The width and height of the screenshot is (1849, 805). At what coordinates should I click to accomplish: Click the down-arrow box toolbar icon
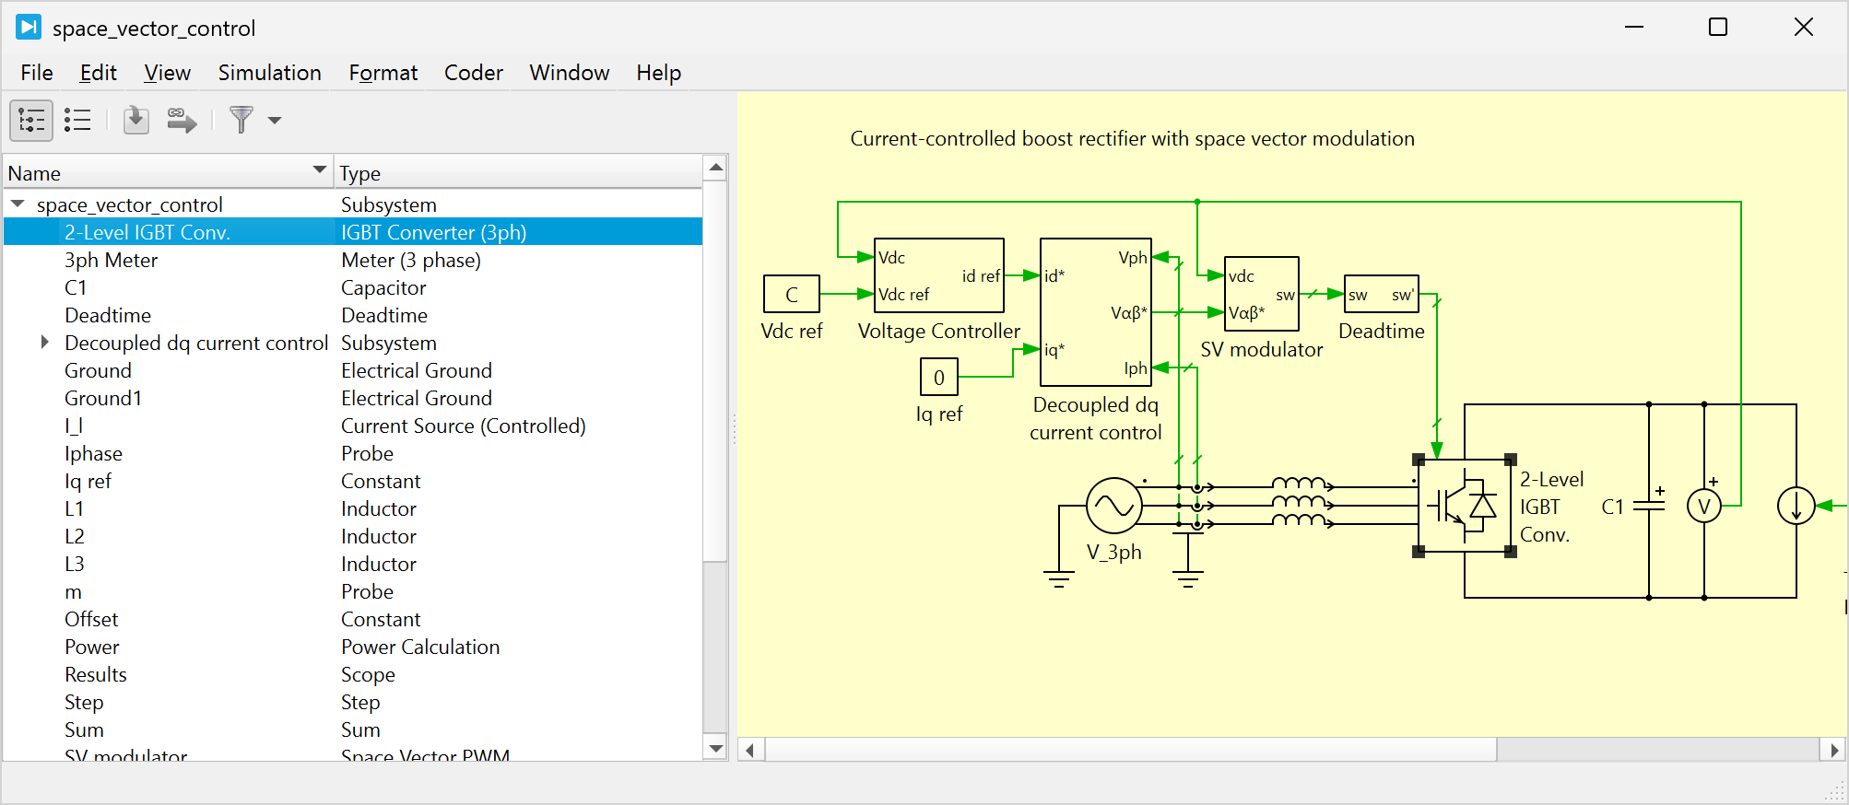[136, 121]
